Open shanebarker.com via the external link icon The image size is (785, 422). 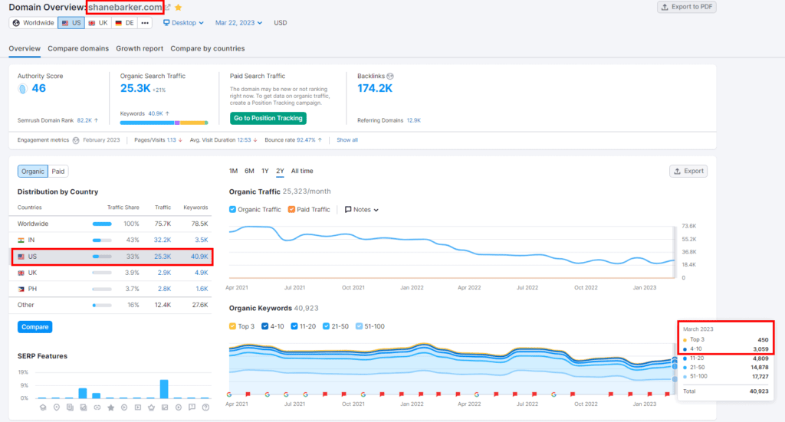168,8
